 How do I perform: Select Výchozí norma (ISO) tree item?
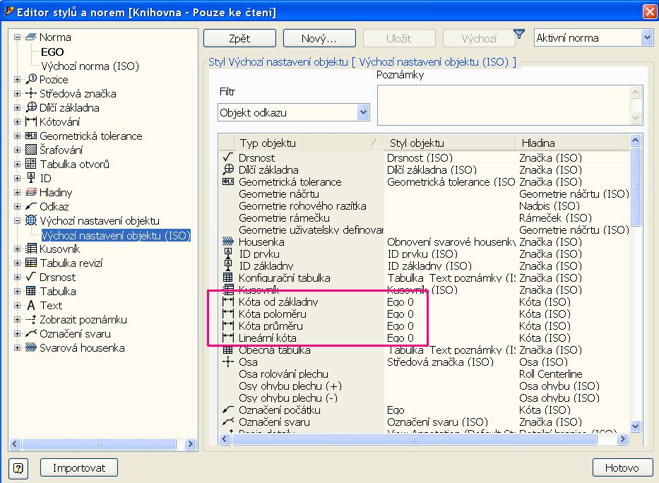[x=90, y=66]
